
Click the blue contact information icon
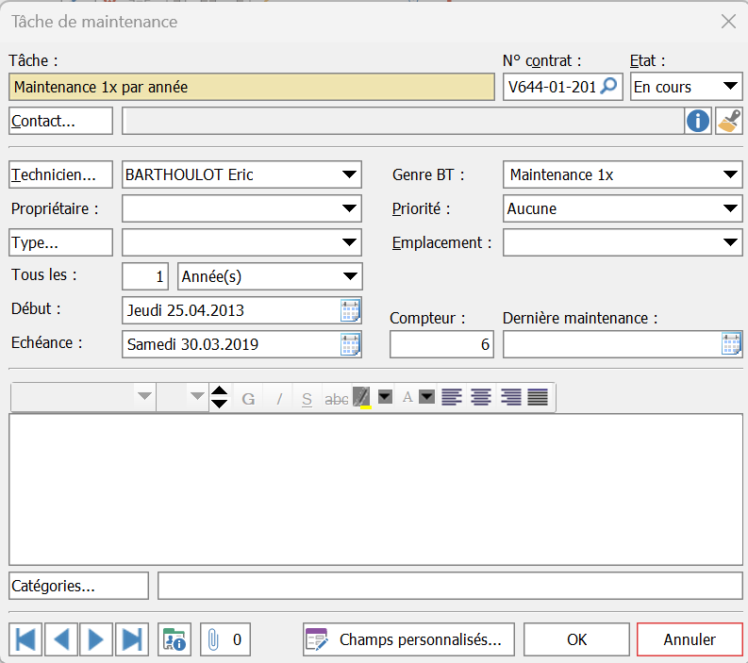click(x=698, y=121)
